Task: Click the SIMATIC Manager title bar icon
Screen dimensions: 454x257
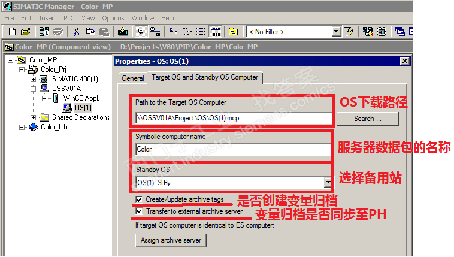Action: 7,7
